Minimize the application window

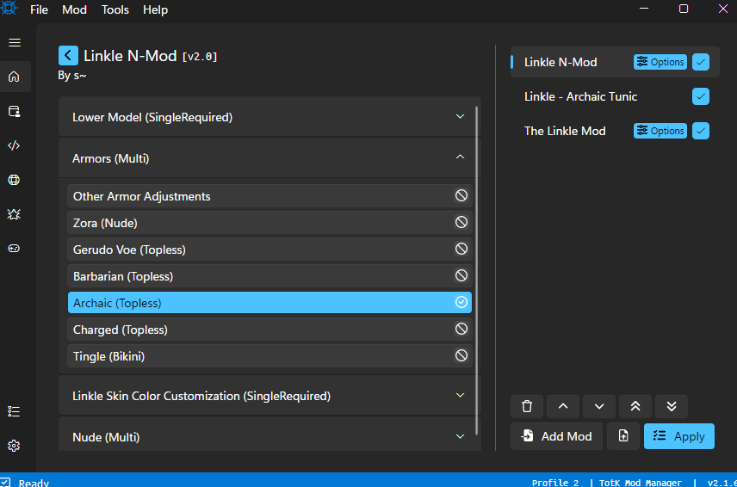(x=644, y=9)
